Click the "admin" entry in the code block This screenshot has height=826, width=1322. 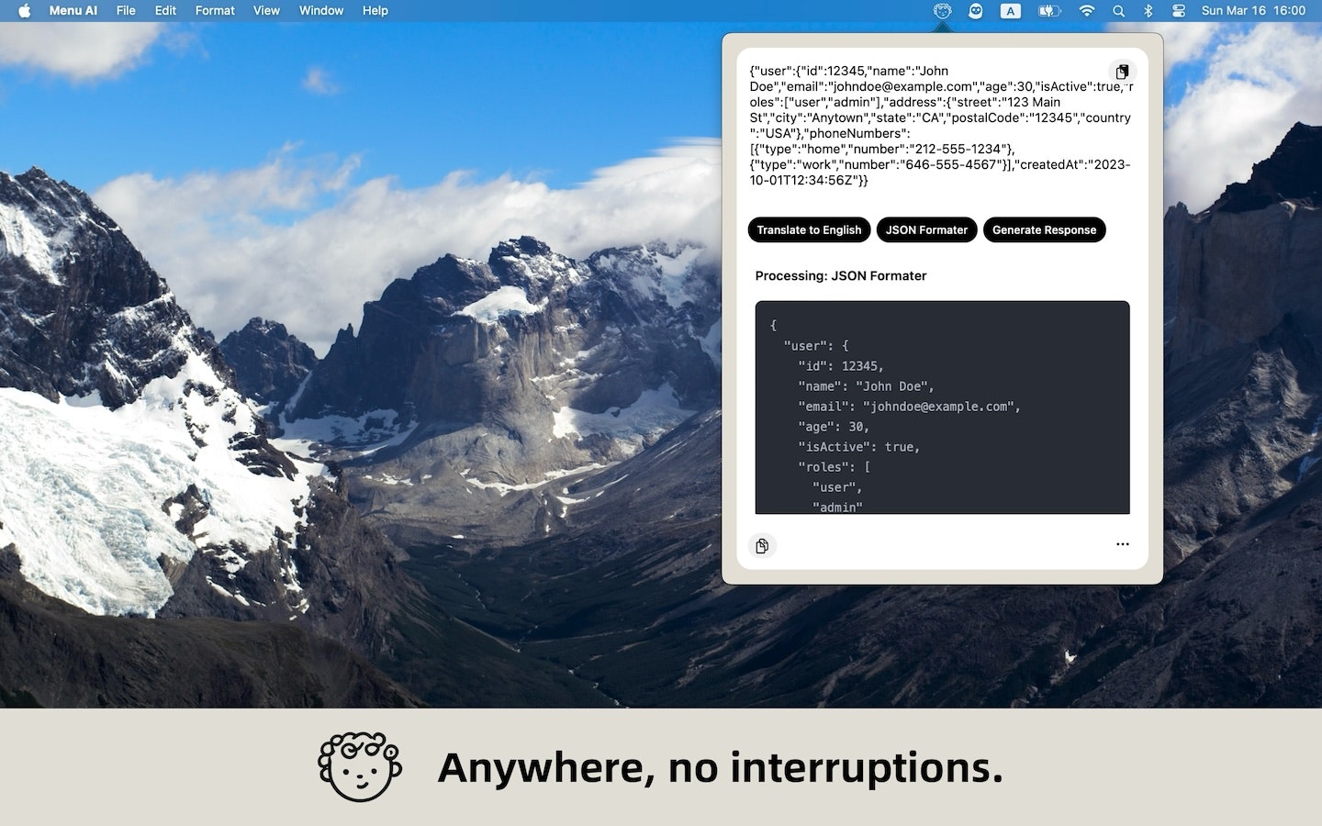pos(837,507)
